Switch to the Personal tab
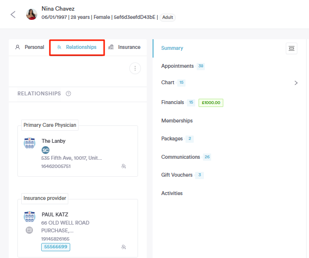309x258 pixels. pos(30,47)
